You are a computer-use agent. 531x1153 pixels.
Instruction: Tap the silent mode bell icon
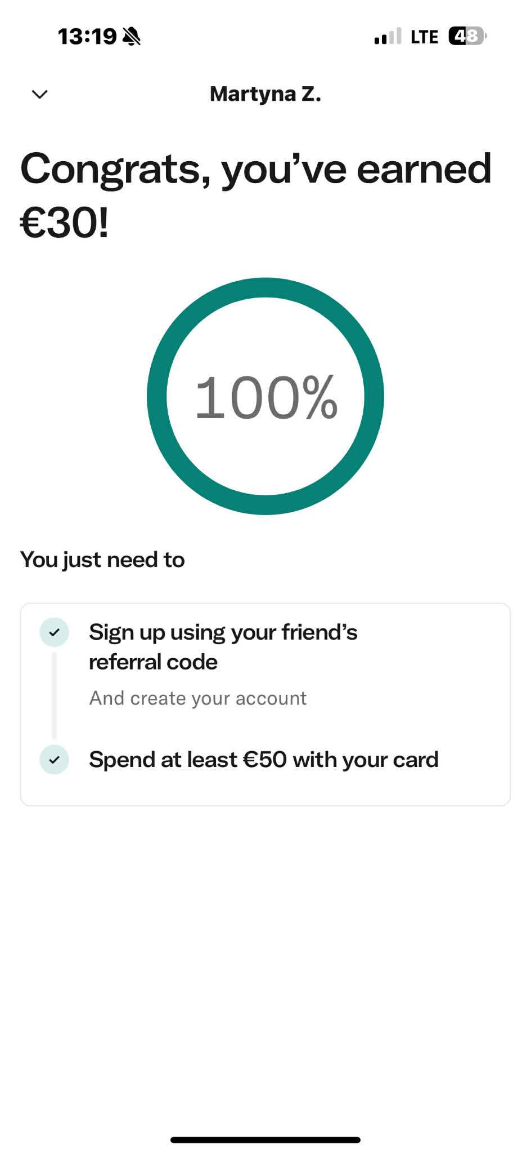[x=131, y=37]
